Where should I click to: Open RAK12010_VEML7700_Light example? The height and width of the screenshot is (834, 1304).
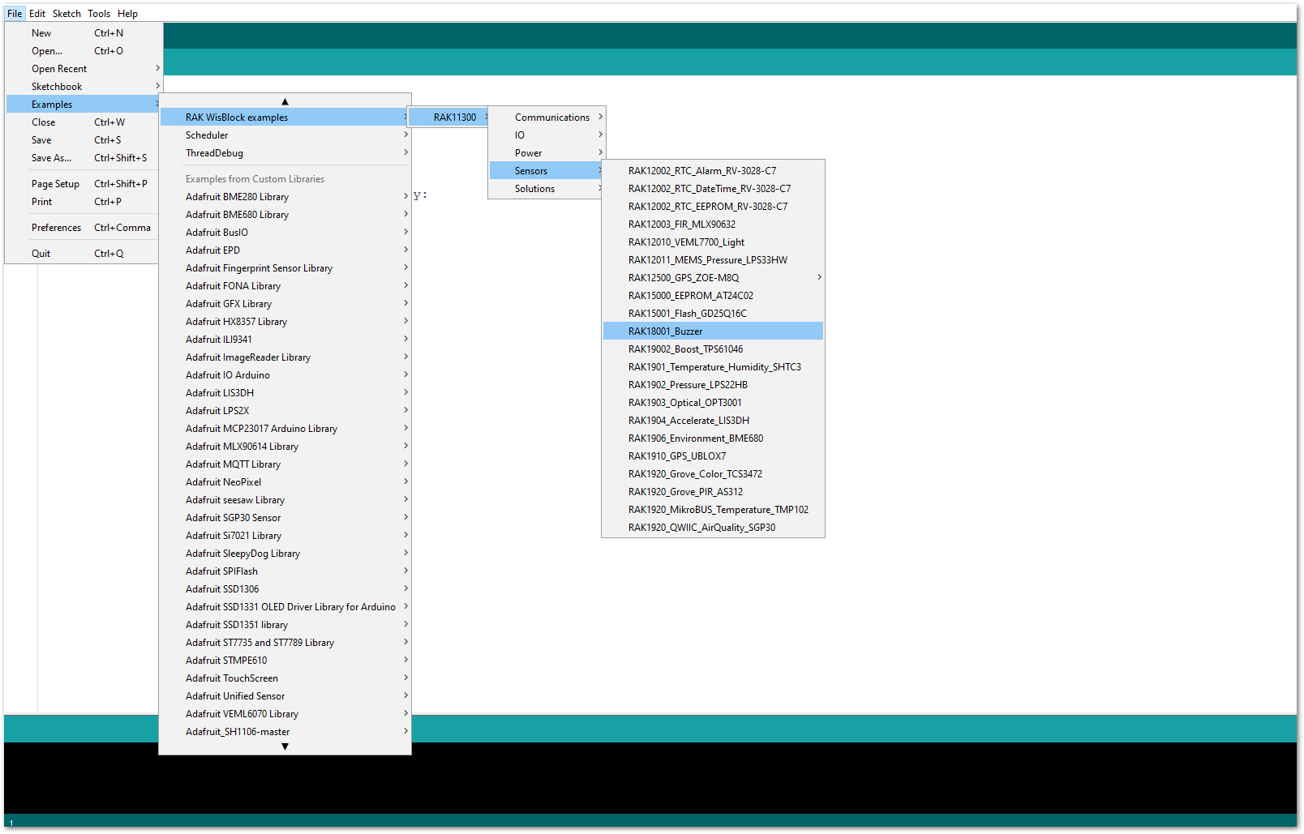tap(713, 242)
